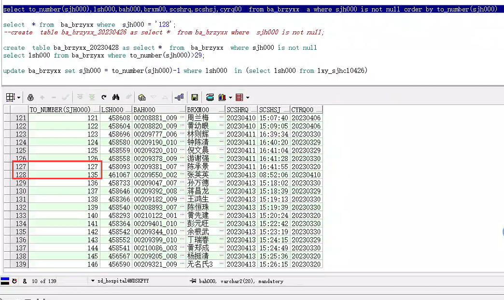The height and width of the screenshot is (300, 504).
Task: Click the ellipsis button in the 00208881_009 cell
Action: click(182, 118)
